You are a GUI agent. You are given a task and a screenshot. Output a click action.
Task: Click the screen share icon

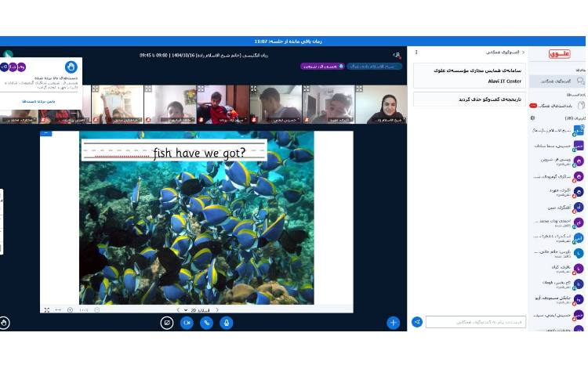167,323
